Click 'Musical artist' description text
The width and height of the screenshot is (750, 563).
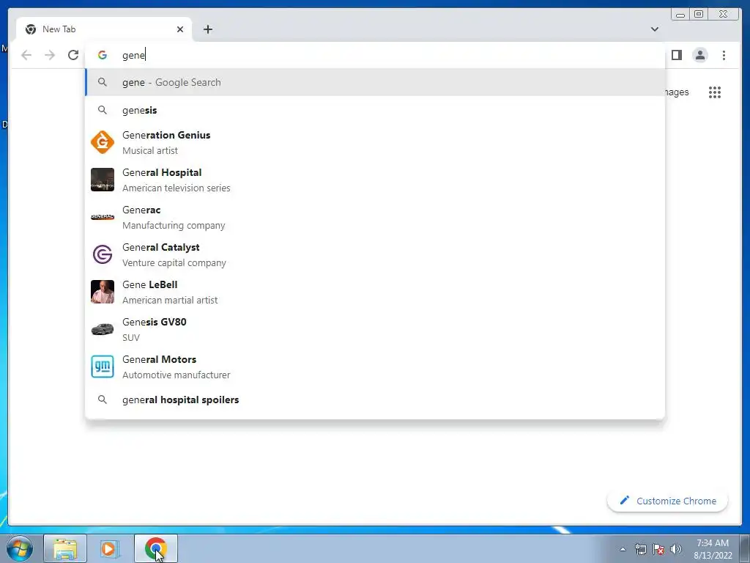coord(150,150)
